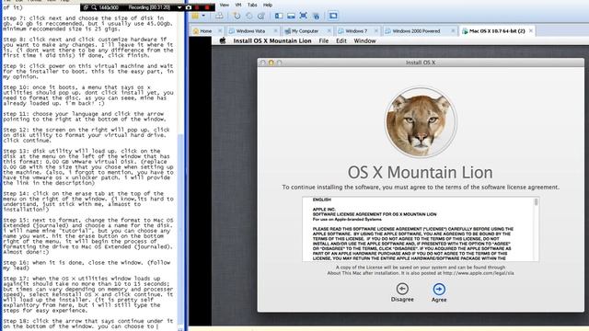Open VMware View menu

coord(225,5)
